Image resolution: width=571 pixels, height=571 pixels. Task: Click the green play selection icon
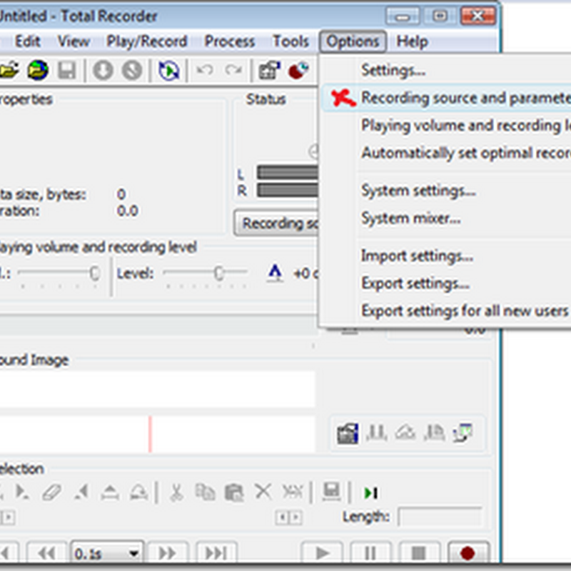click(371, 493)
